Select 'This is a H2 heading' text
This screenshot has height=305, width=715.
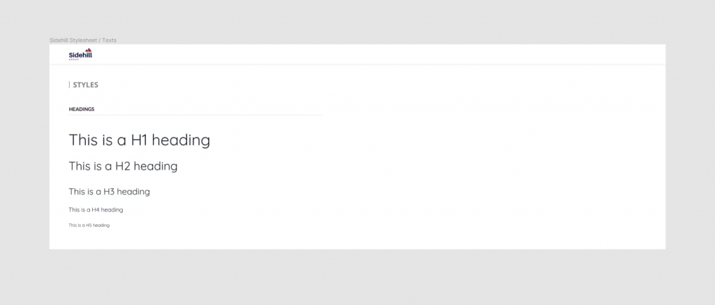[x=123, y=166]
